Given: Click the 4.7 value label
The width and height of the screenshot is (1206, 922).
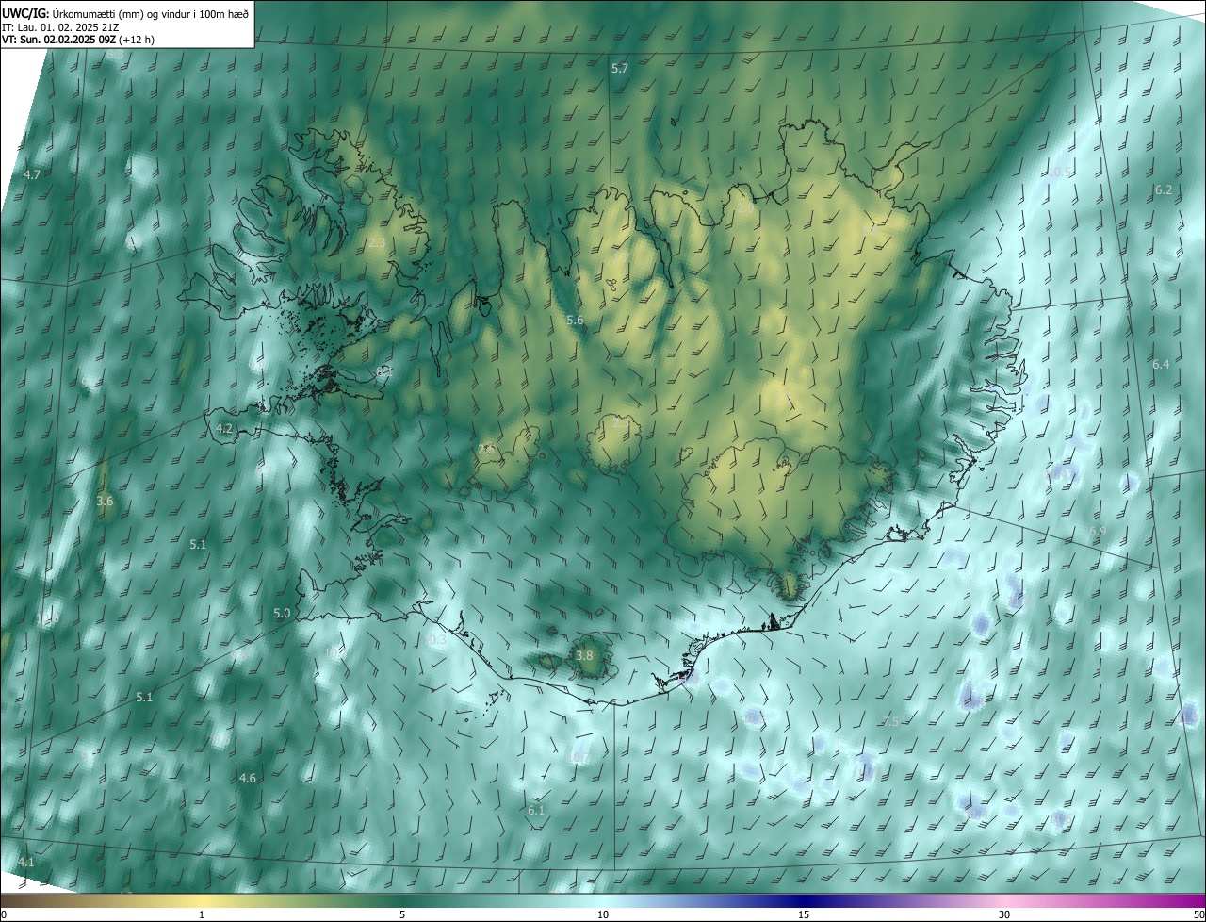Looking at the screenshot, I should [x=32, y=175].
